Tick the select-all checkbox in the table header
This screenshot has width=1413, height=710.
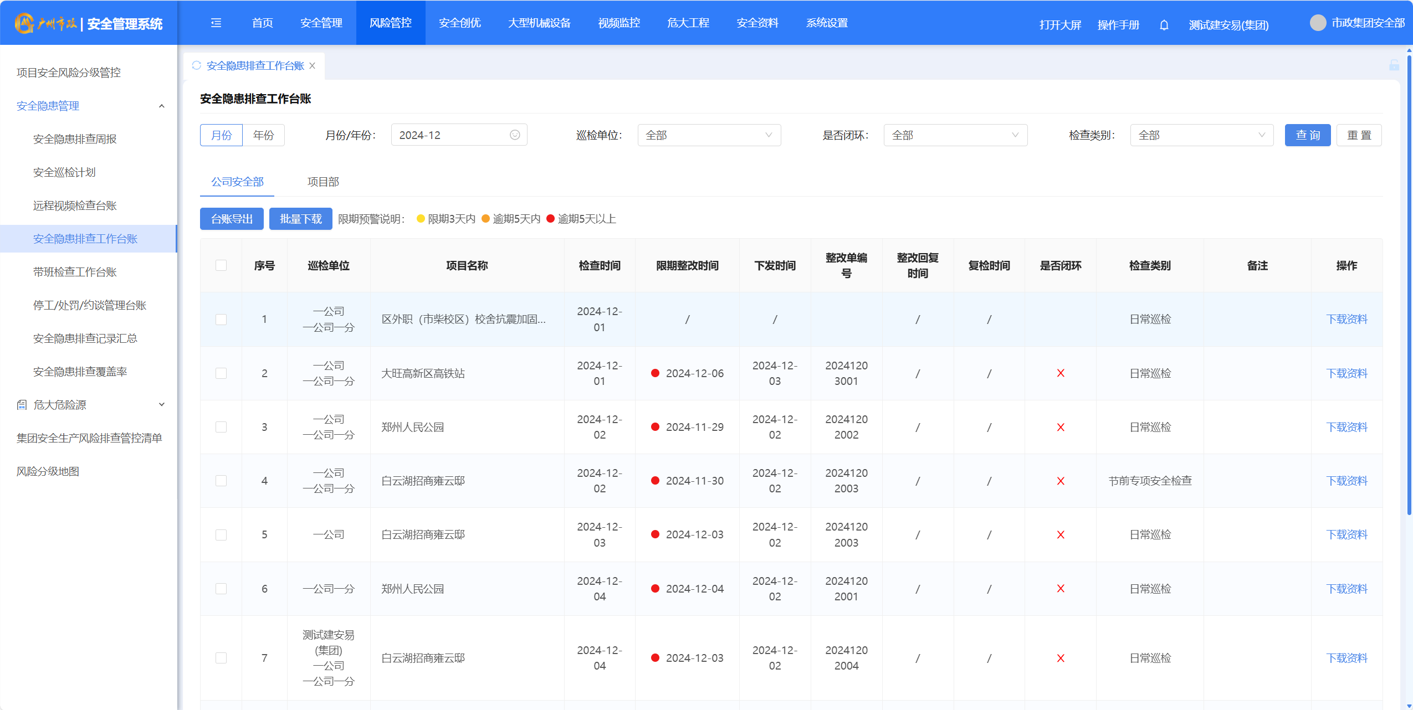(221, 265)
